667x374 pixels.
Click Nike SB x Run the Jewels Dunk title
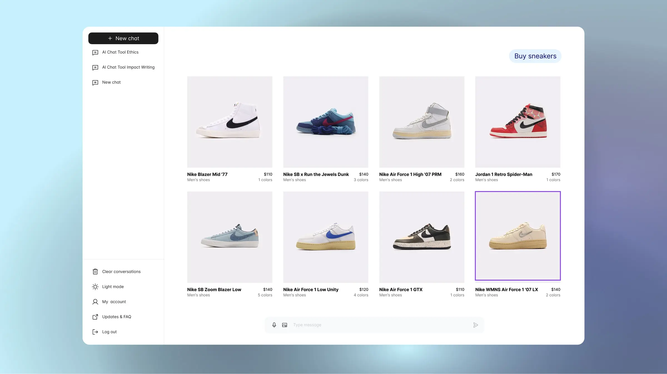click(316, 174)
